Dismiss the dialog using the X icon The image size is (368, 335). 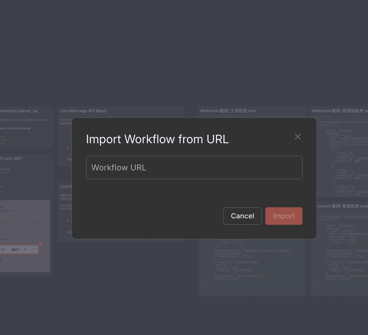click(x=298, y=136)
